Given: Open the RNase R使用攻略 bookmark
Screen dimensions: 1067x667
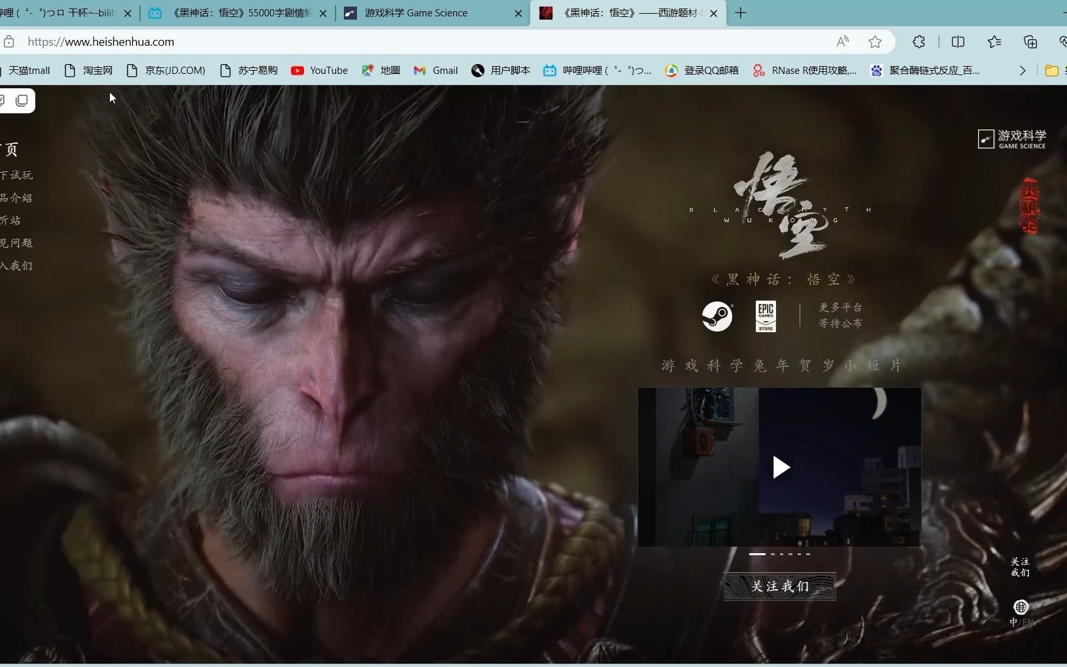Looking at the screenshot, I should 805,71.
